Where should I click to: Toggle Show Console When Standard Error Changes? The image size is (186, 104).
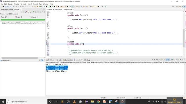point(169,60)
